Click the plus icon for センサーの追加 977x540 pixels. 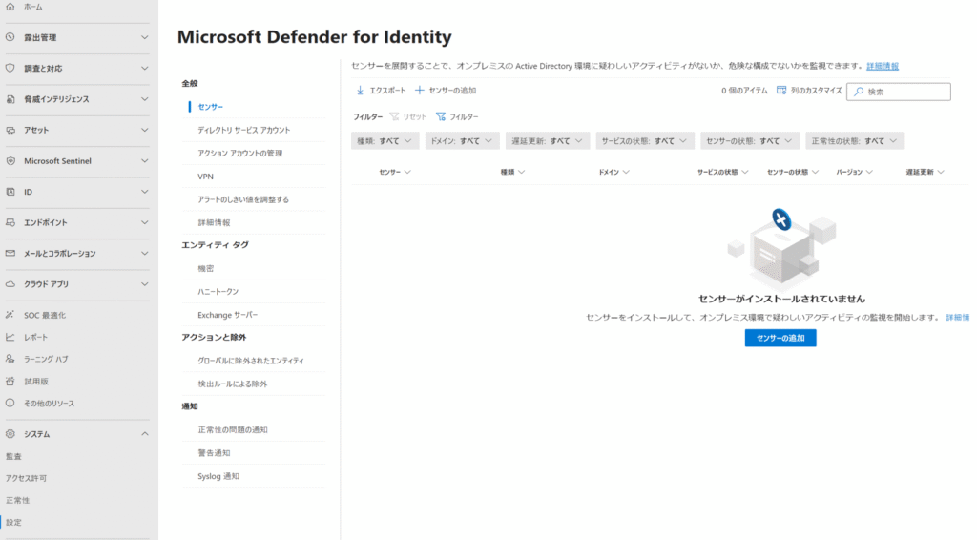point(420,91)
